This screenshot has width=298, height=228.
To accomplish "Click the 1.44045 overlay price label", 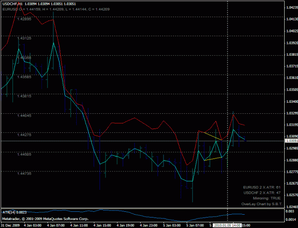I will (24, 116).
